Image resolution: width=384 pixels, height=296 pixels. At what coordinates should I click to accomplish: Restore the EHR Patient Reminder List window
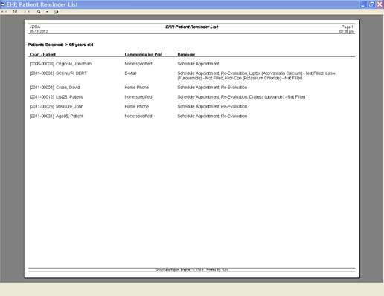[371, 4]
